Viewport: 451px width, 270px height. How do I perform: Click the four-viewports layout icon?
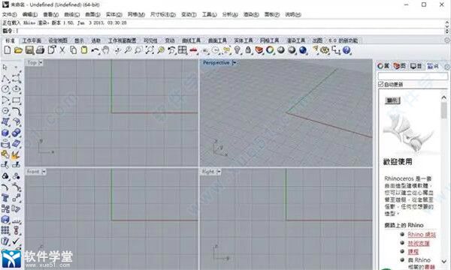pos(183,50)
